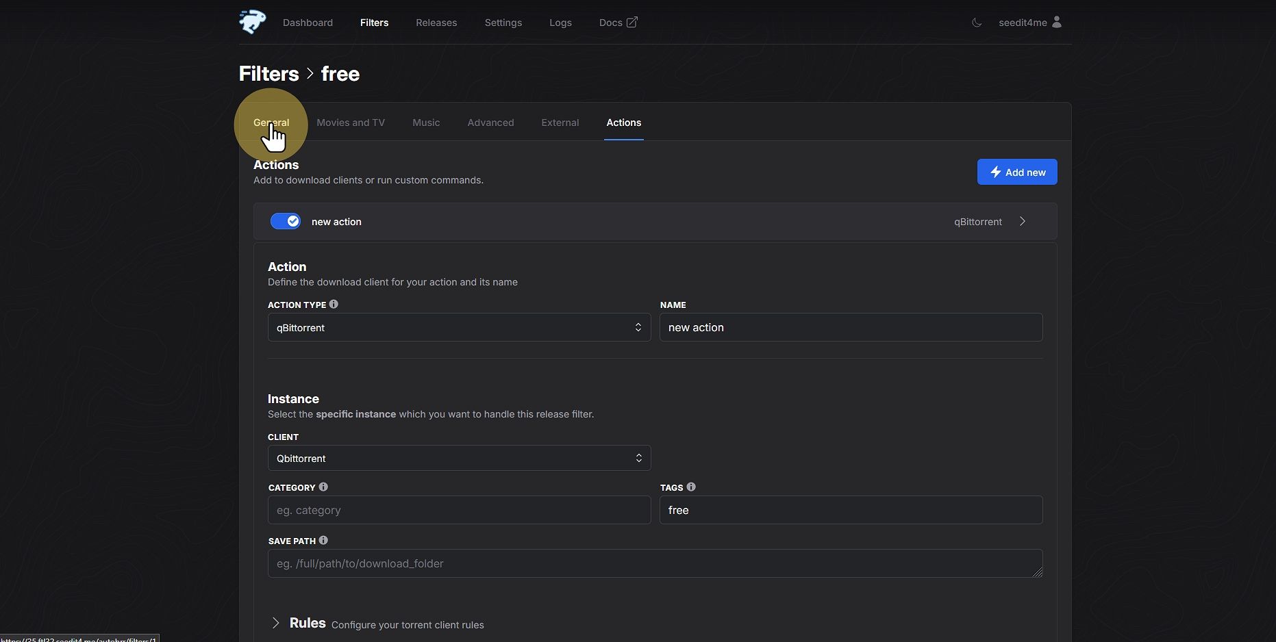
Task: Open the Client Qbittorrent dropdown
Action: point(459,458)
